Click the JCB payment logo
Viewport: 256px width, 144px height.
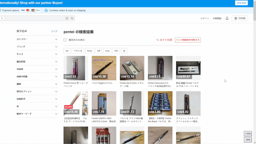click(33, 10)
